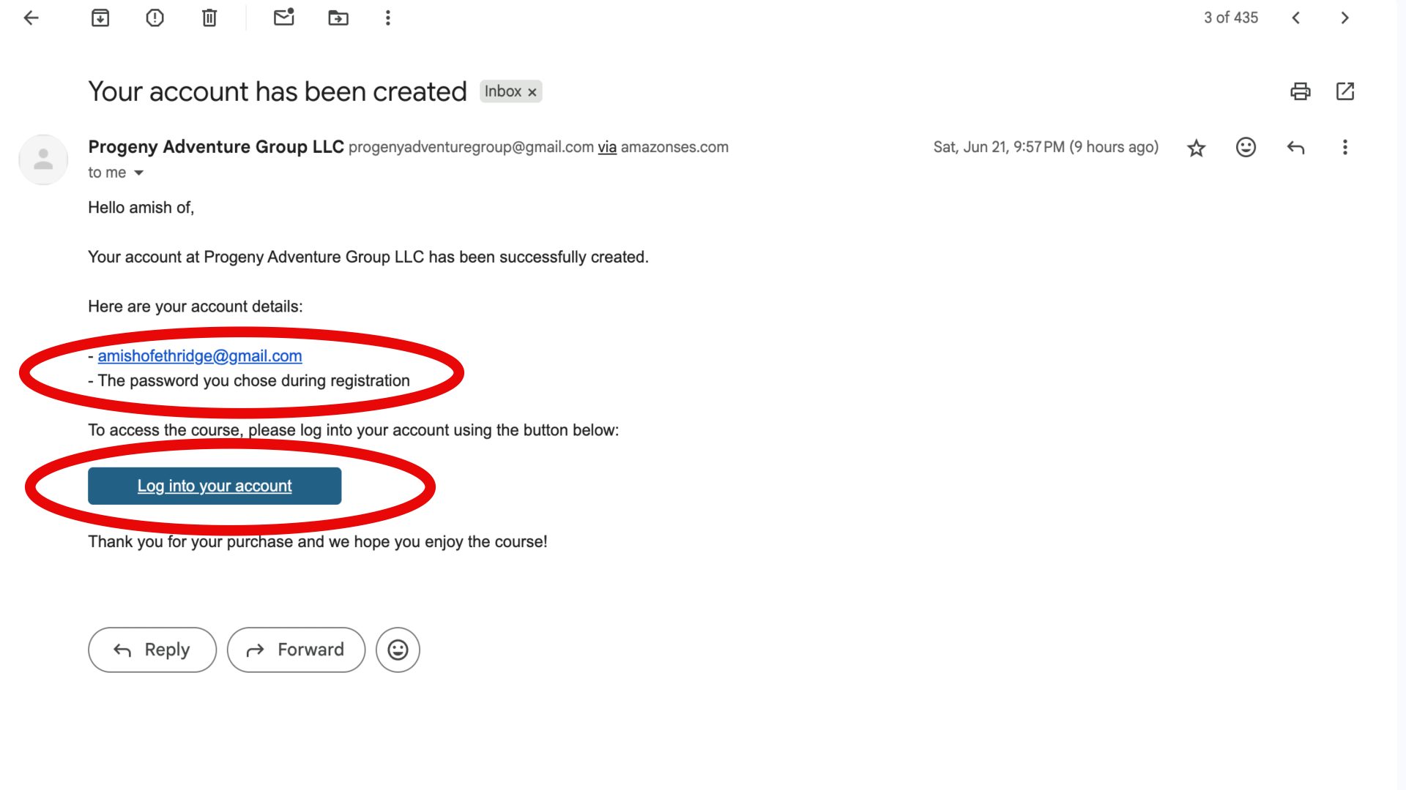Archive this email
Image resolution: width=1406 pixels, height=790 pixels.
pos(100,18)
